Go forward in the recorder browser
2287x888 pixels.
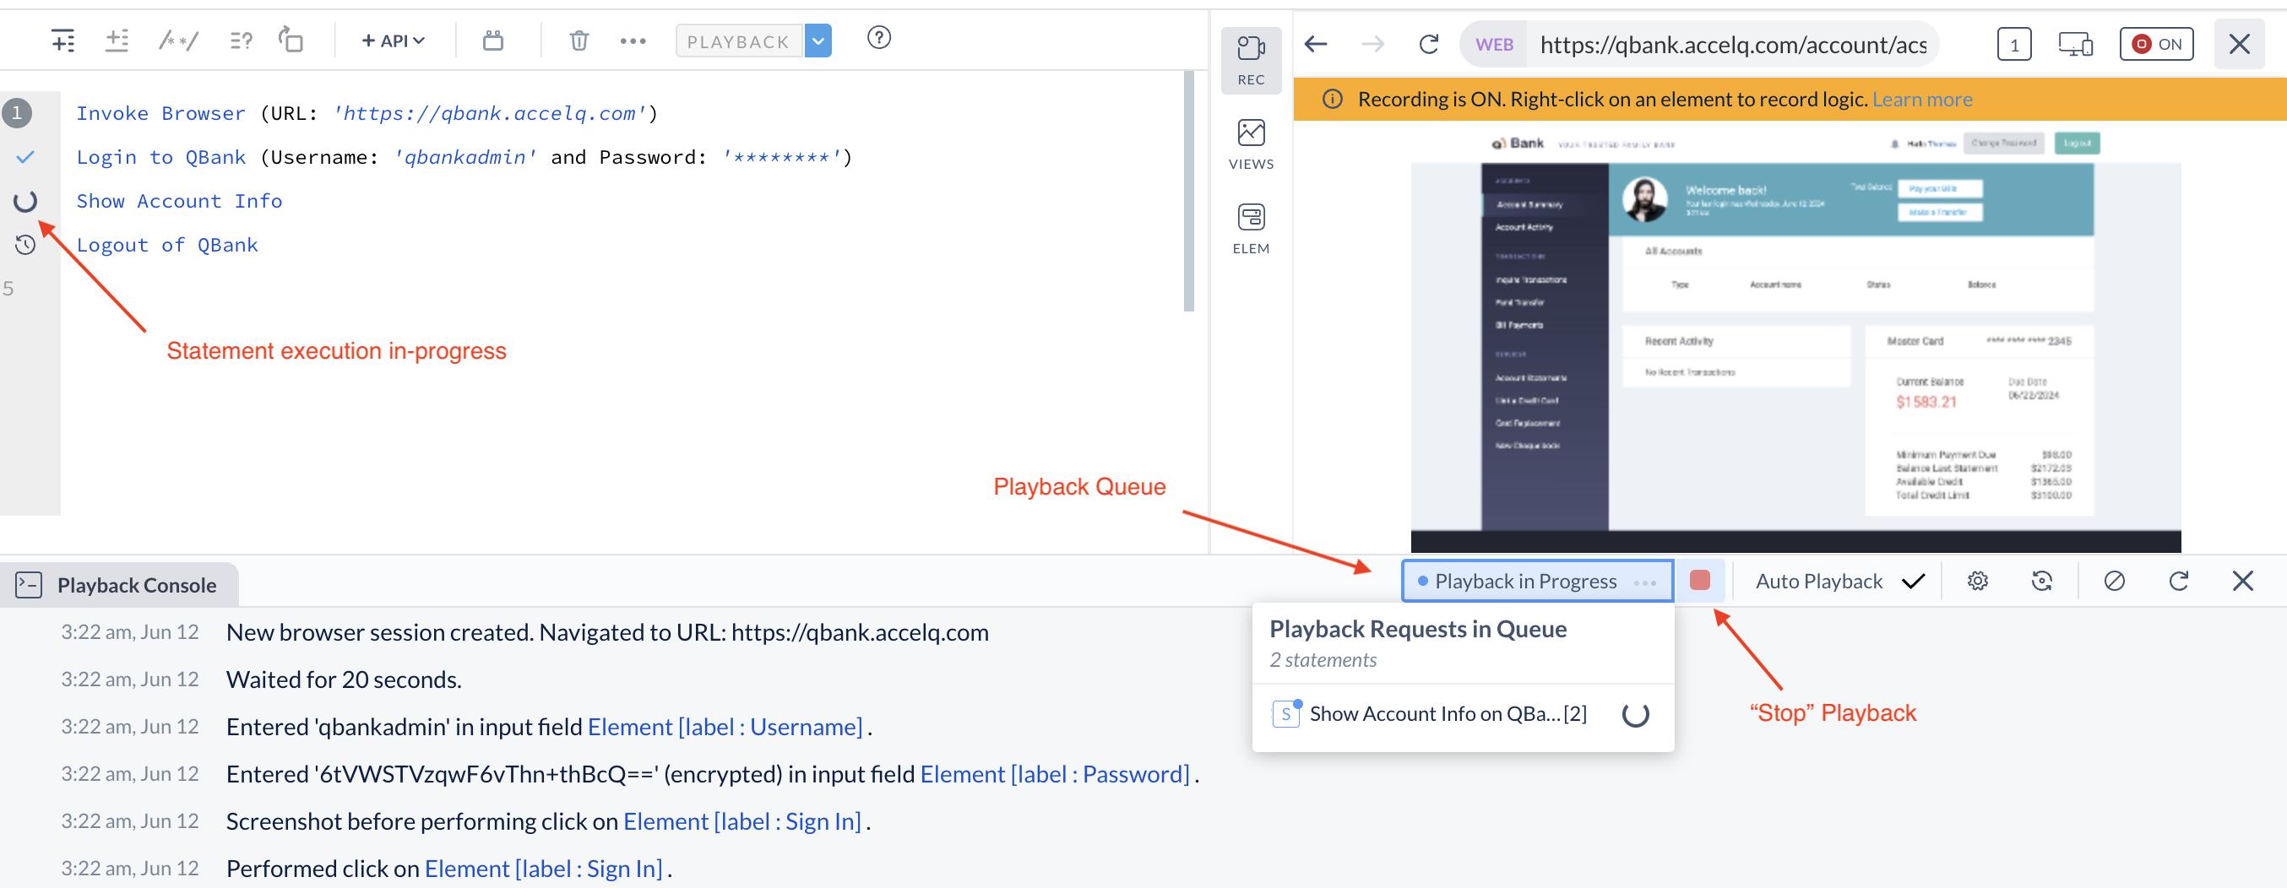(1372, 43)
